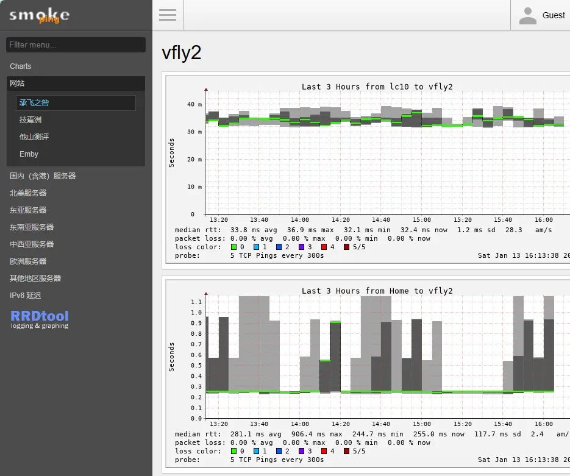Open the 东亚服务器 menu entry
The height and width of the screenshot is (476, 570).
[x=28, y=210]
